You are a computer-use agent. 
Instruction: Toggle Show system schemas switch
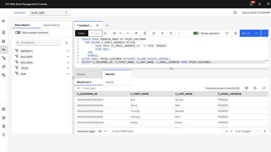coord(18,33)
